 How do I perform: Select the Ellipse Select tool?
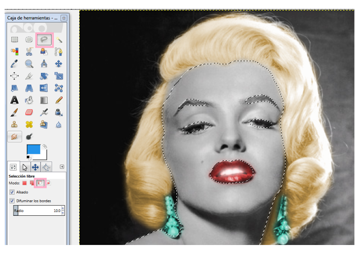tap(29, 40)
